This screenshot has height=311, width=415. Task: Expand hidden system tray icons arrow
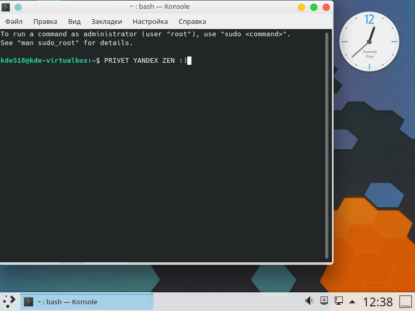[x=352, y=302]
